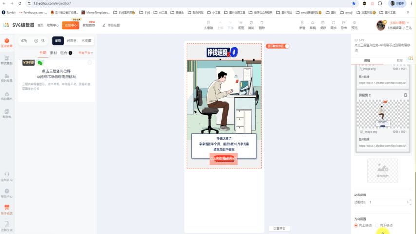This screenshot has height=234, width=416.
Task: Click the search magnifier icon beside 679
Action: click(x=43, y=41)
